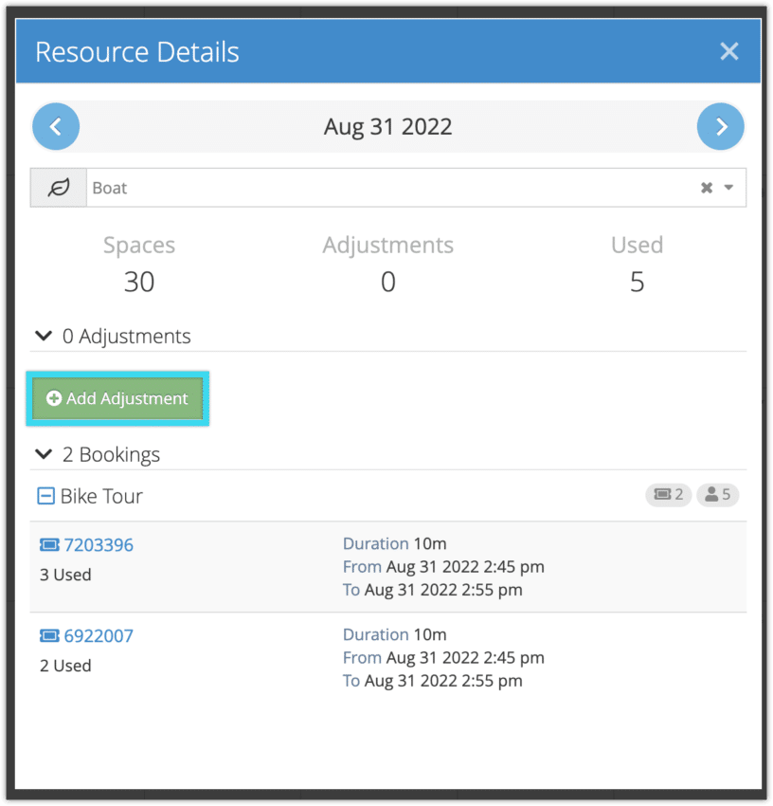This screenshot has height=806, width=773.
Task: Open the resource dropdown caret
Action: coord(728,187)
